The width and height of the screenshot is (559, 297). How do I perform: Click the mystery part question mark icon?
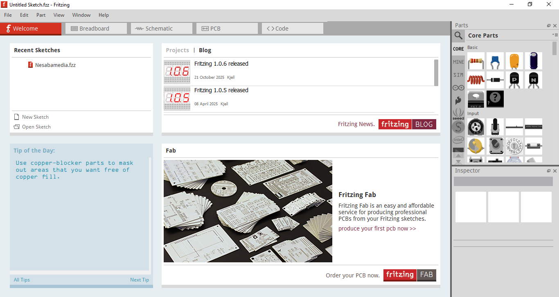495,99
